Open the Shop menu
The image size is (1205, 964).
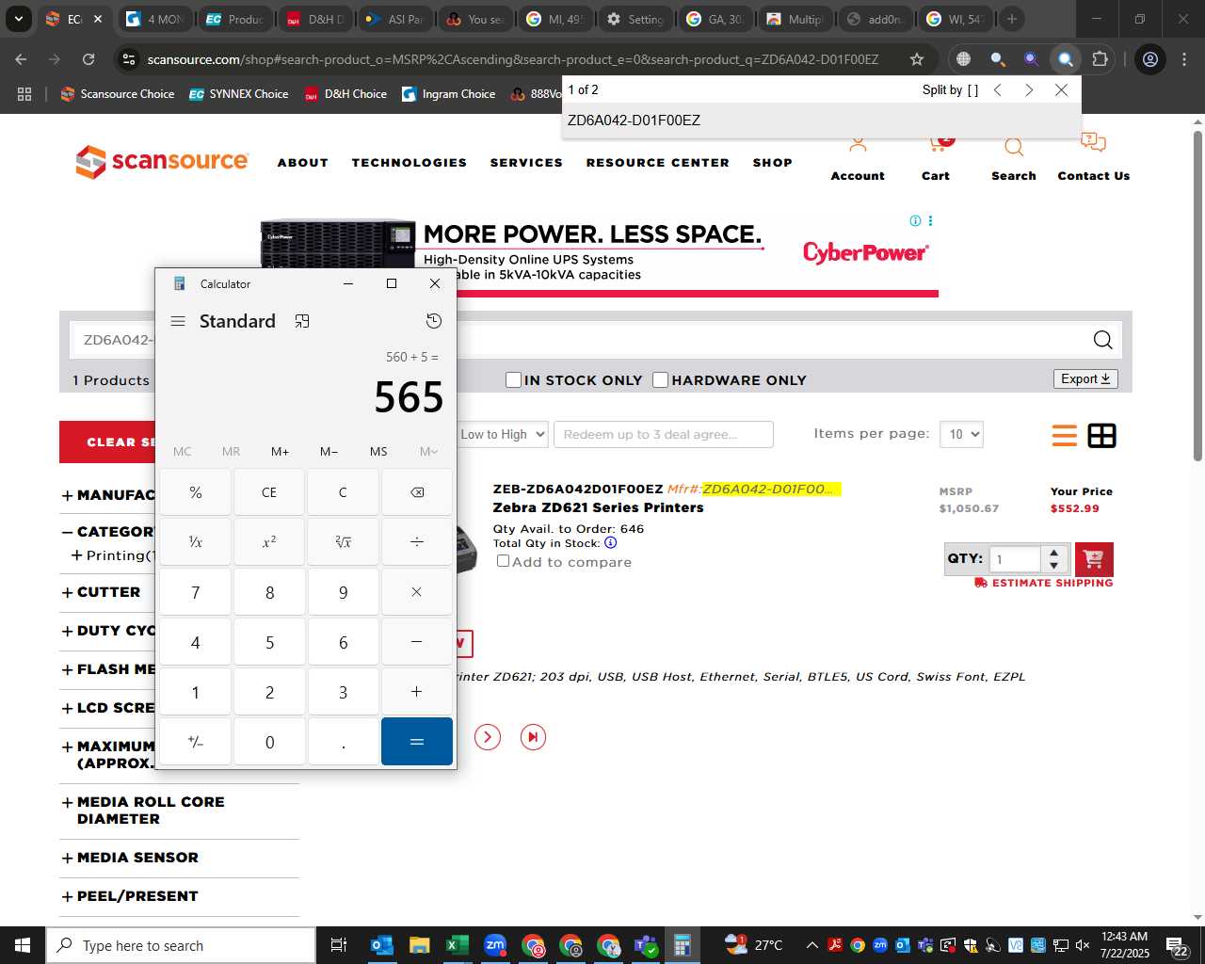click(773, 163)
